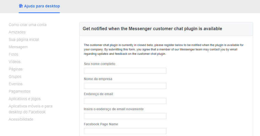Select the Páginas help topic

coord(16,69)
